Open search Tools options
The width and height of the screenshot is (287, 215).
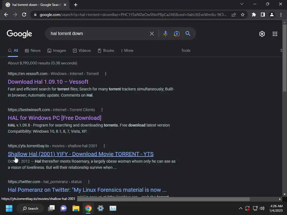click(x=186, y=50)
